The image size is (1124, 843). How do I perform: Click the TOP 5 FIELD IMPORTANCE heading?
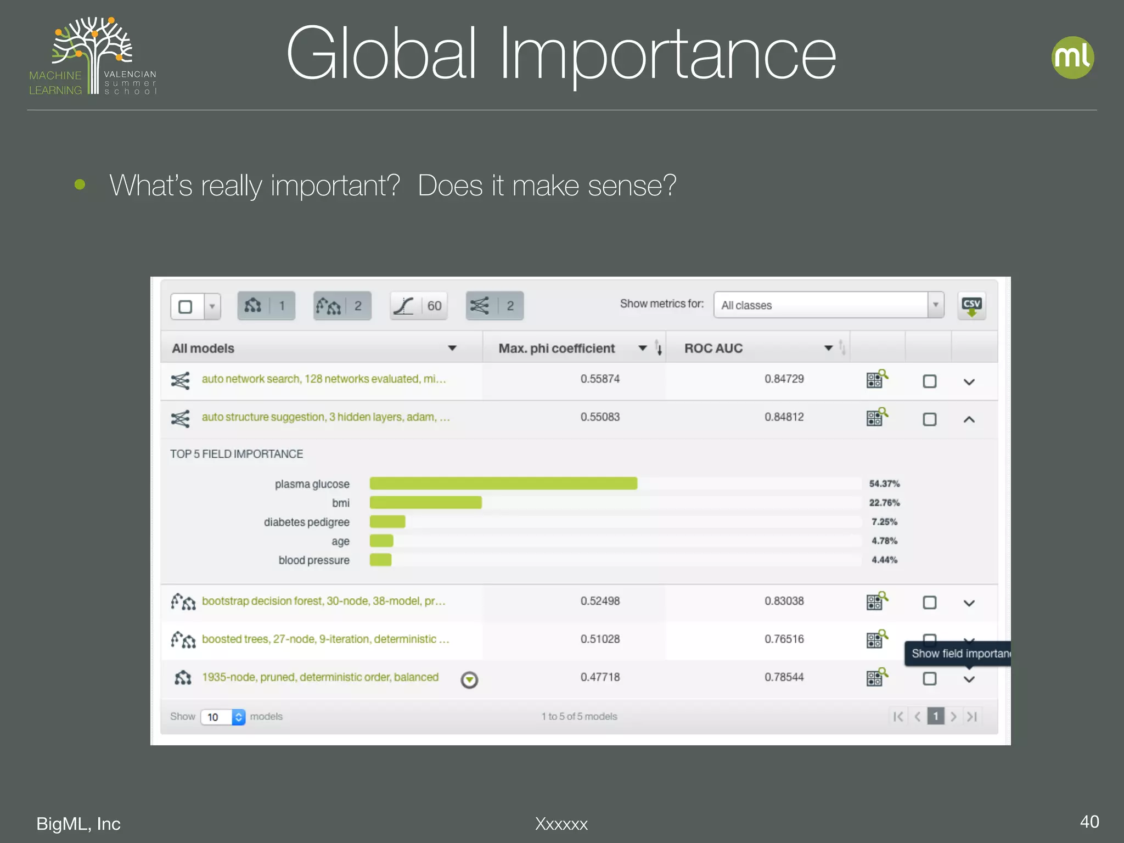[x=237, y=454]
